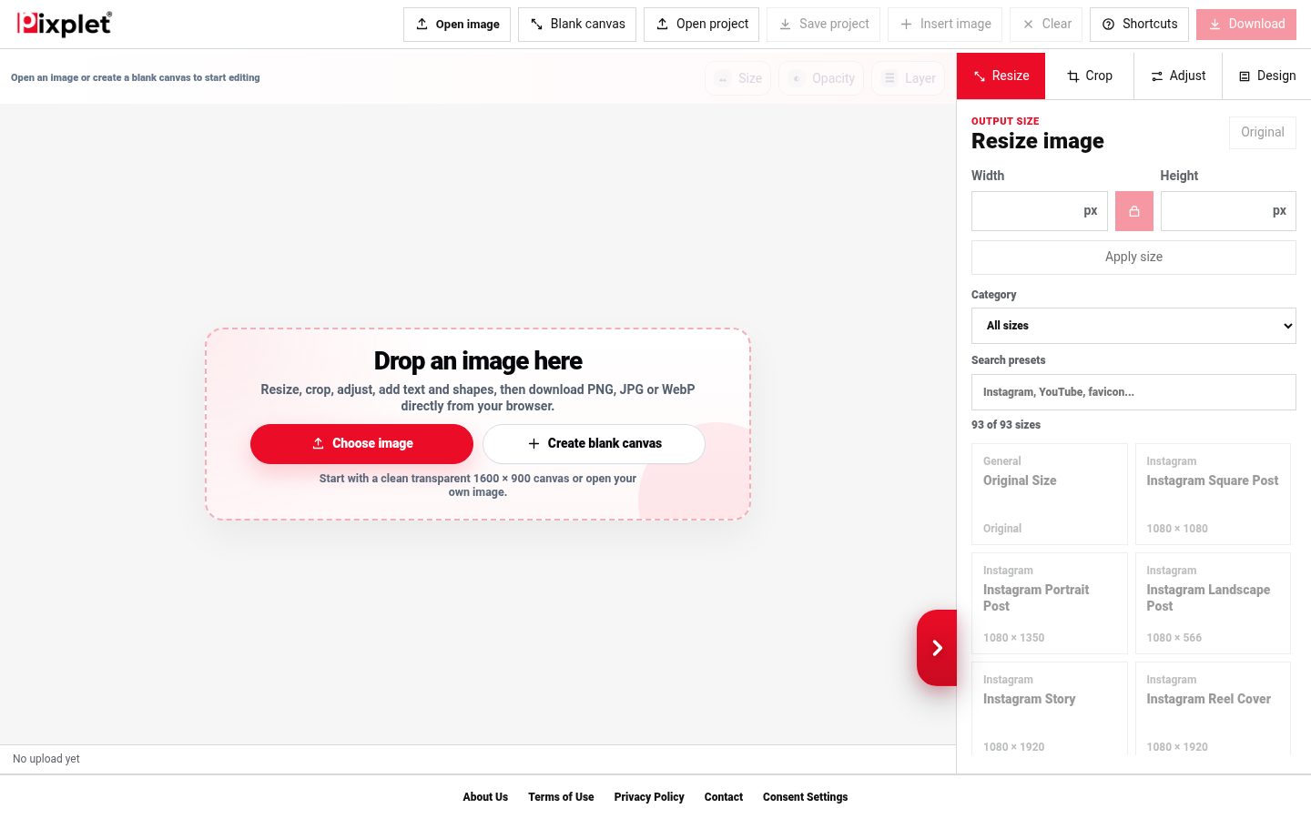Click the Download button
The height and width of the screenshot is (819, 1311).
point(1246,25)
